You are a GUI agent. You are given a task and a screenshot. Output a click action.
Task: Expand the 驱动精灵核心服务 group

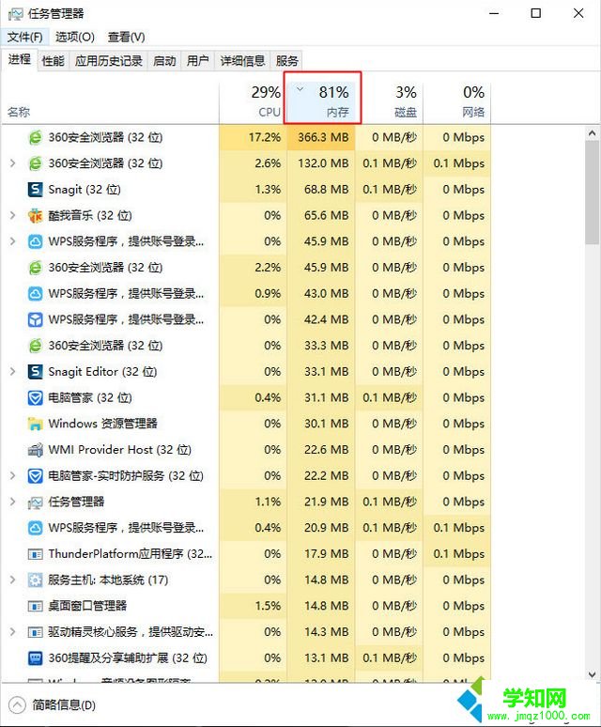tap(13, 631)
